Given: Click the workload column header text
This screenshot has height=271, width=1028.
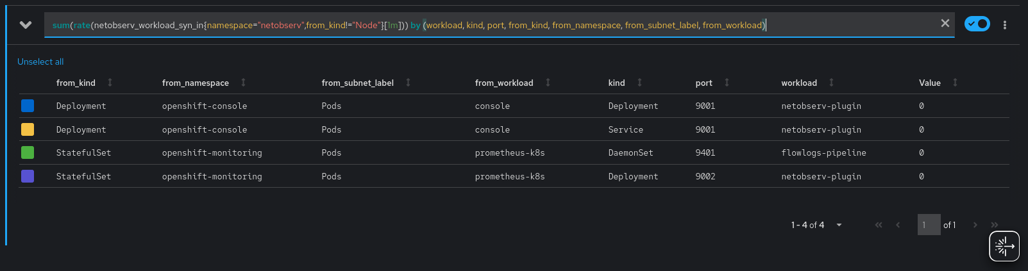Looking at the screenshot, I should coord(799,83).
